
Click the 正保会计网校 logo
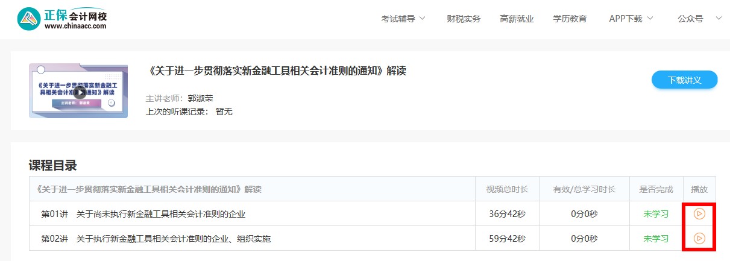point(62,19)
